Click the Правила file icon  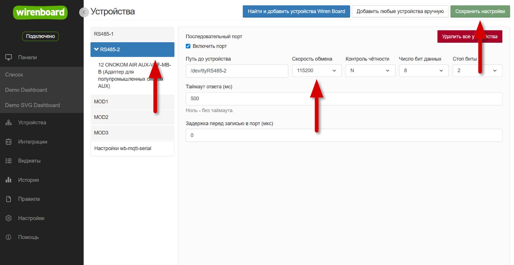pos(9,199)
